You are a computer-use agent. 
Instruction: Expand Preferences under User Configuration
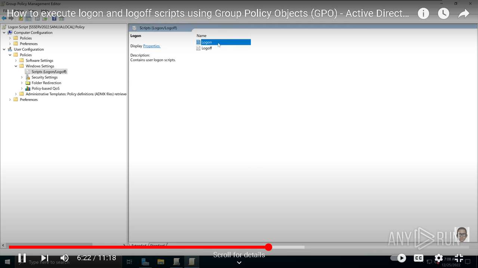pyautogui.click(x=10, y=100)
